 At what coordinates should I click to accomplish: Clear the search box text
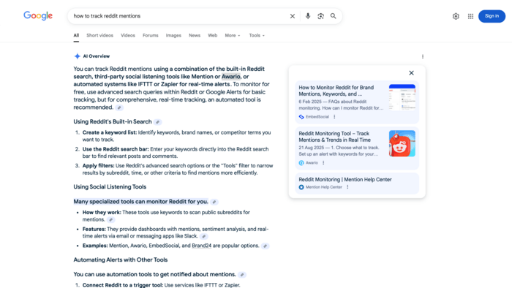[x=293, y=16]
